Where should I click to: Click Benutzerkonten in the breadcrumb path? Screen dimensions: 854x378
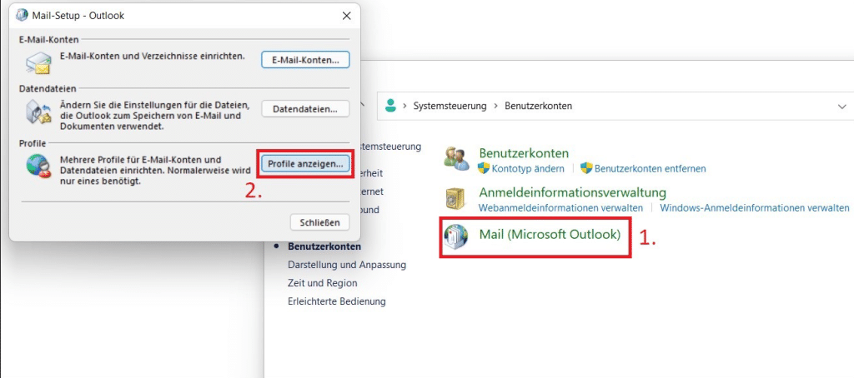tap(539, 107)
